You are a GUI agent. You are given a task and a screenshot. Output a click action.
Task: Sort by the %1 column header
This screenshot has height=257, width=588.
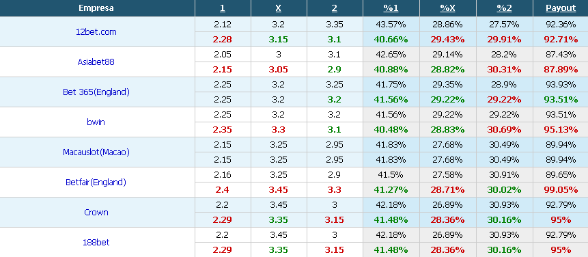tap(391, 8)
